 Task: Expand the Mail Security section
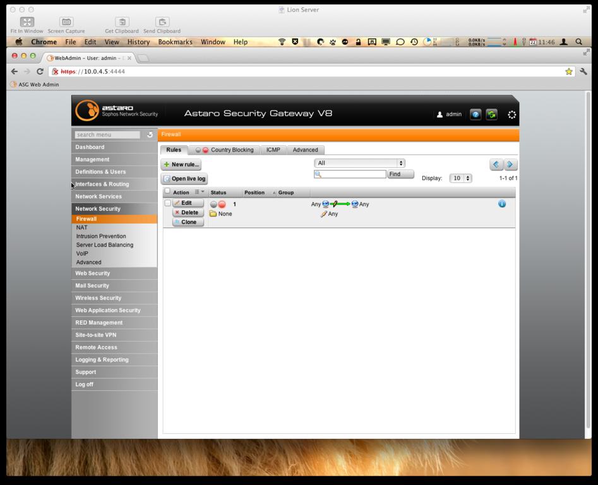click(x=114, y=285)
